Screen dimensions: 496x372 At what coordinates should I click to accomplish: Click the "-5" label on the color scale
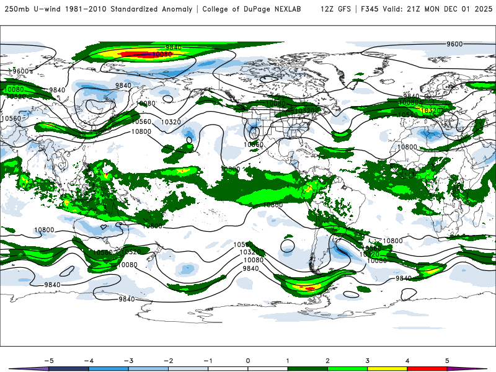tap(49, 361)
